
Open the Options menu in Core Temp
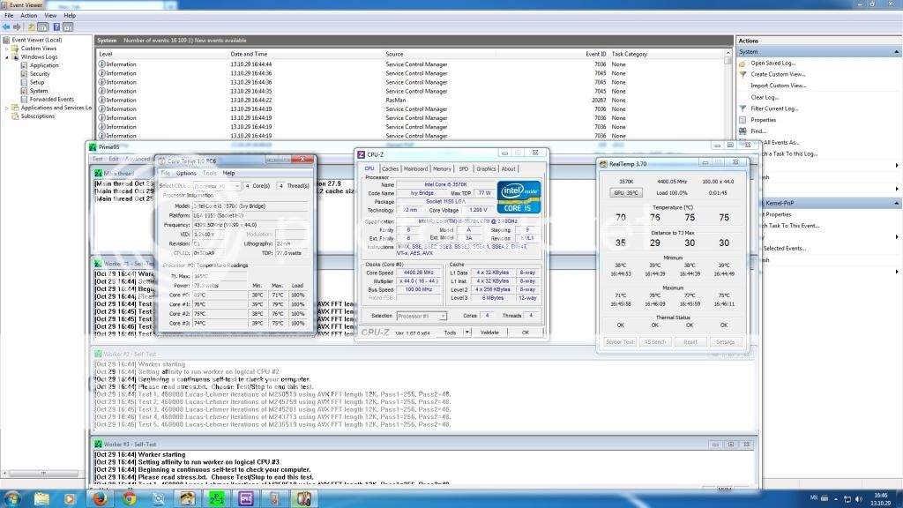[x=186, y=173]
